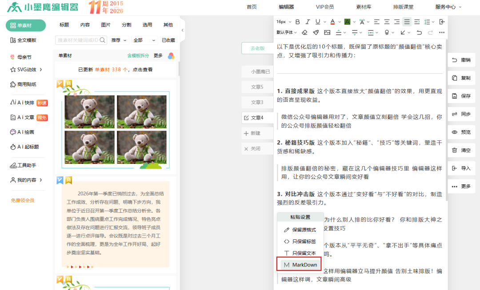The height and width of the screenshot is (290, 480).
Task: Open 服务中心 menu in header
Action: tap(448, 7)
